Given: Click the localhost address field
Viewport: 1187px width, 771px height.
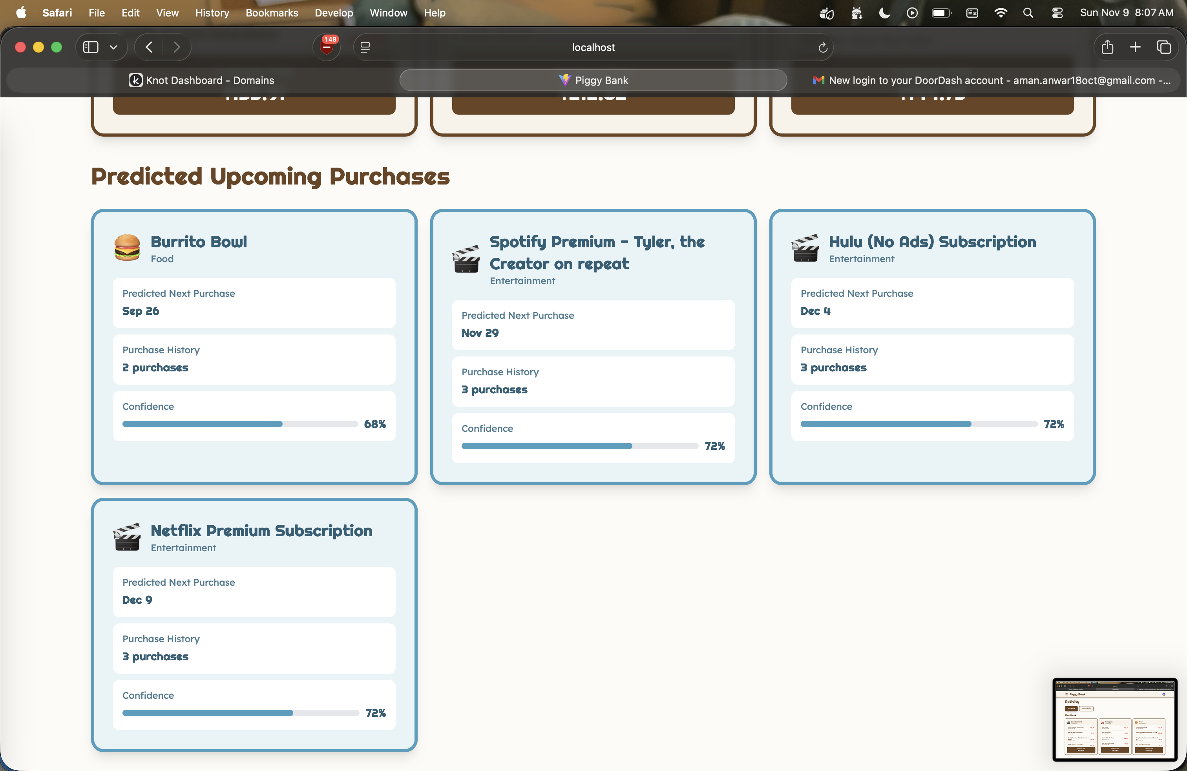Looking at the screenshot, I should click(592, 48).
